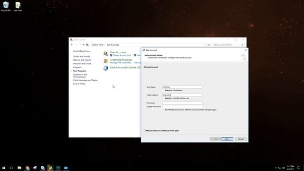Open the User Accounts heading link
304x171 pixels.
click(x=118, y=52)
